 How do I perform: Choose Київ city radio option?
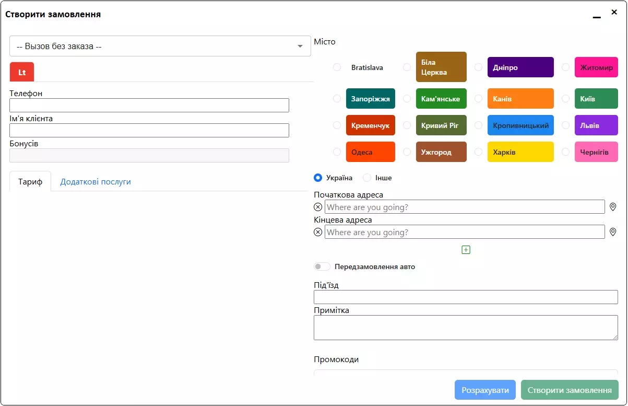(x=565, y=99)
